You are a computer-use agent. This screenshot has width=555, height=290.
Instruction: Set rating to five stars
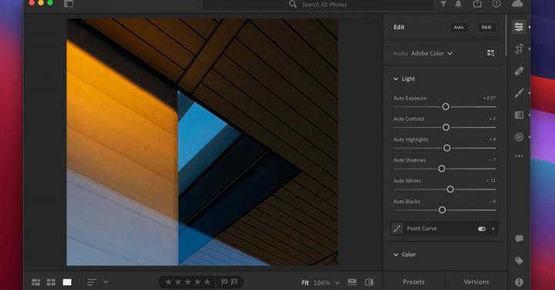[x=207, y=282]
